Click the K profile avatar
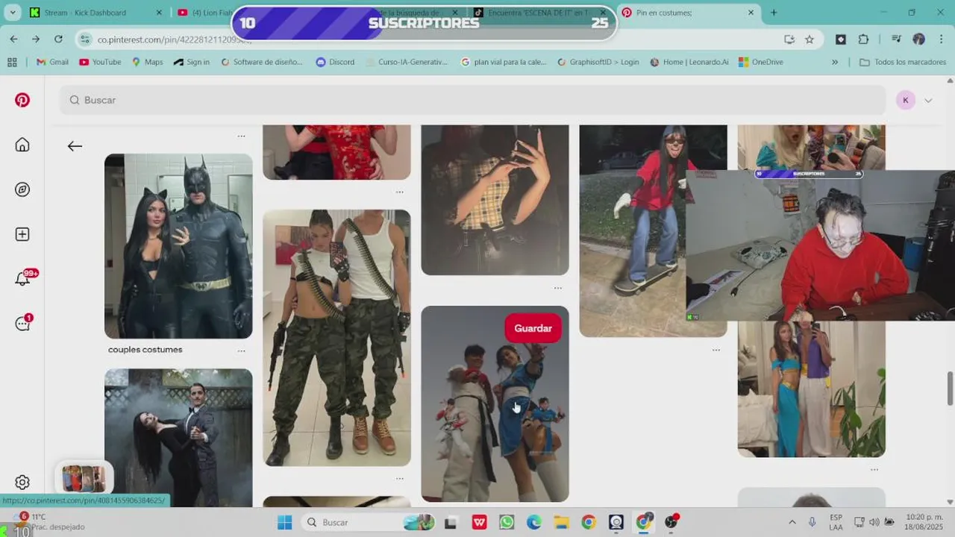955x537 pixels. point(905,100)
